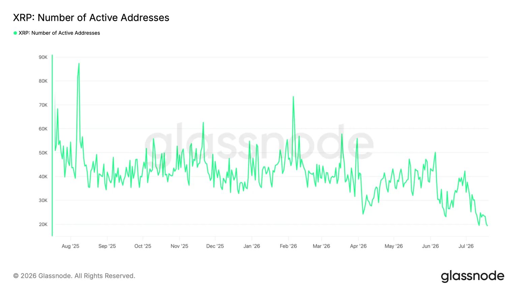
Task: Click the 60K y-axis label
Action: [x=43, y=129]
